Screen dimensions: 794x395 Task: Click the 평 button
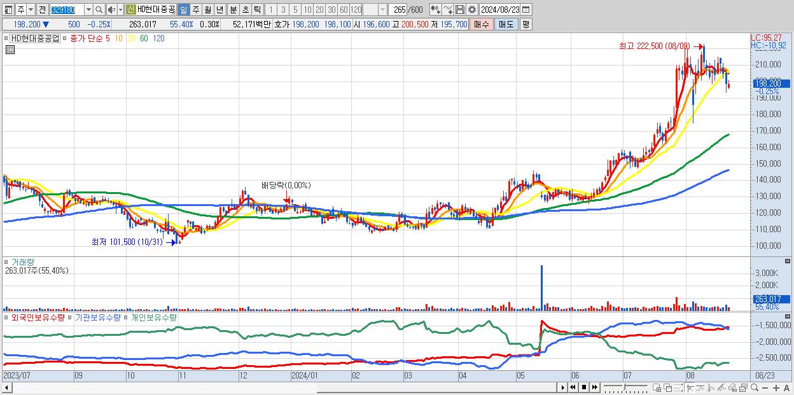coord(526,24)
